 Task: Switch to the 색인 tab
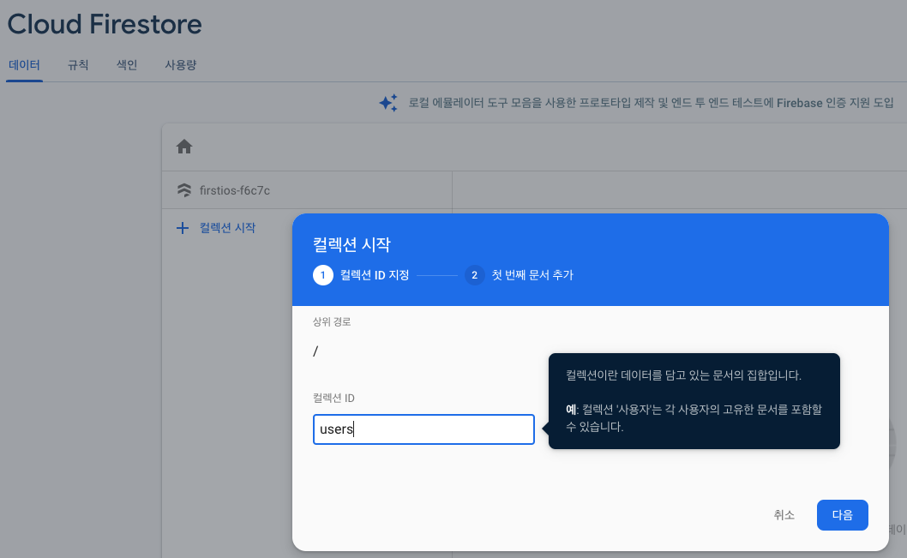(127, 65)
